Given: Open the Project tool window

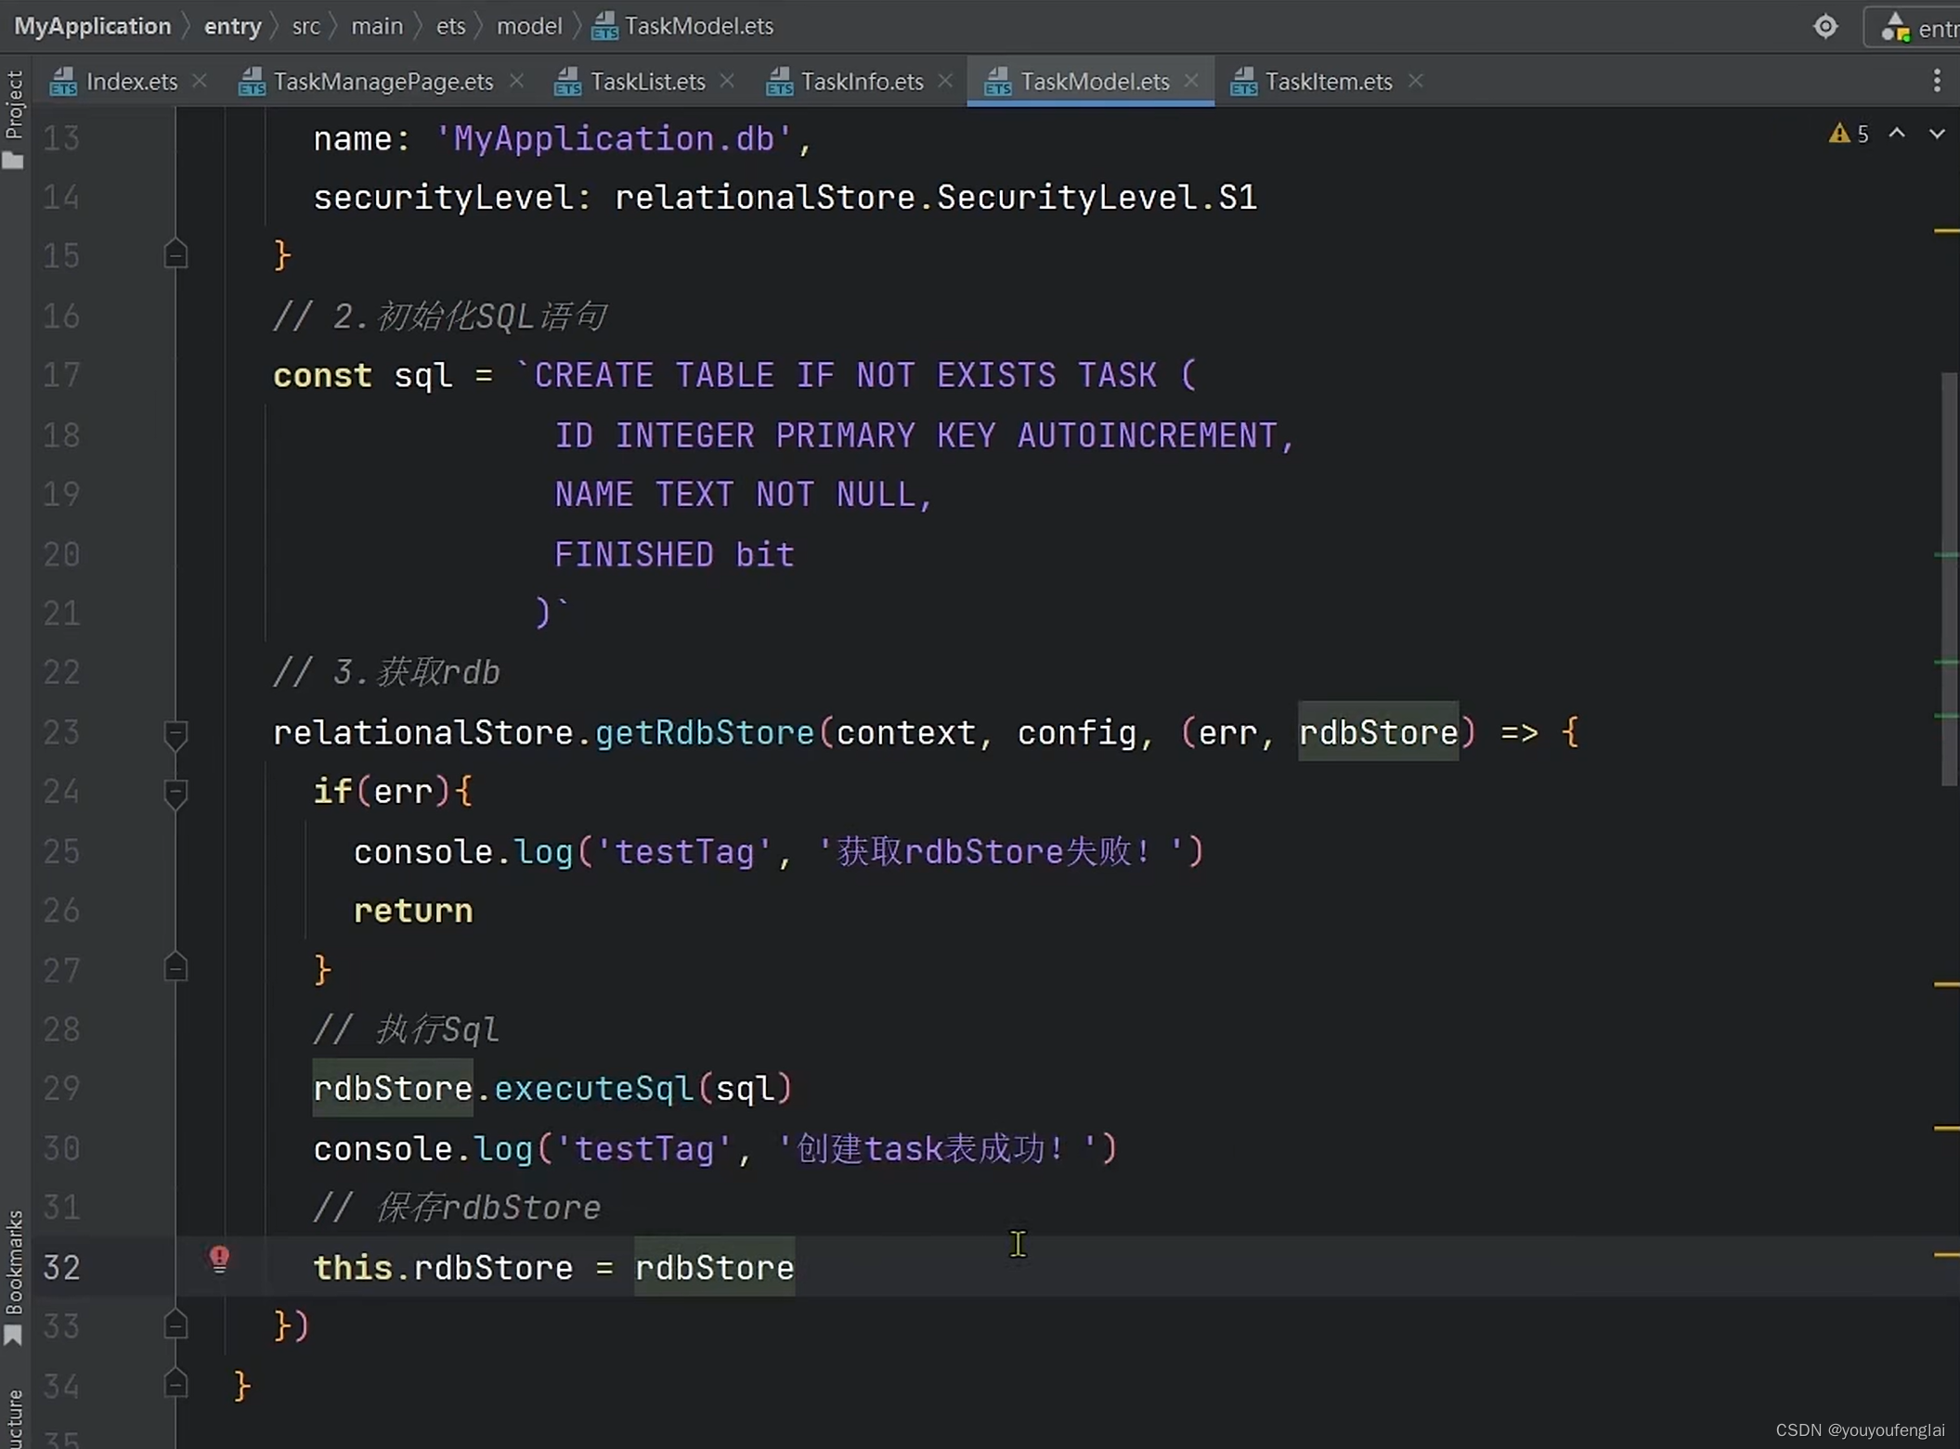Looking at the screenshot, I should 14,119.
